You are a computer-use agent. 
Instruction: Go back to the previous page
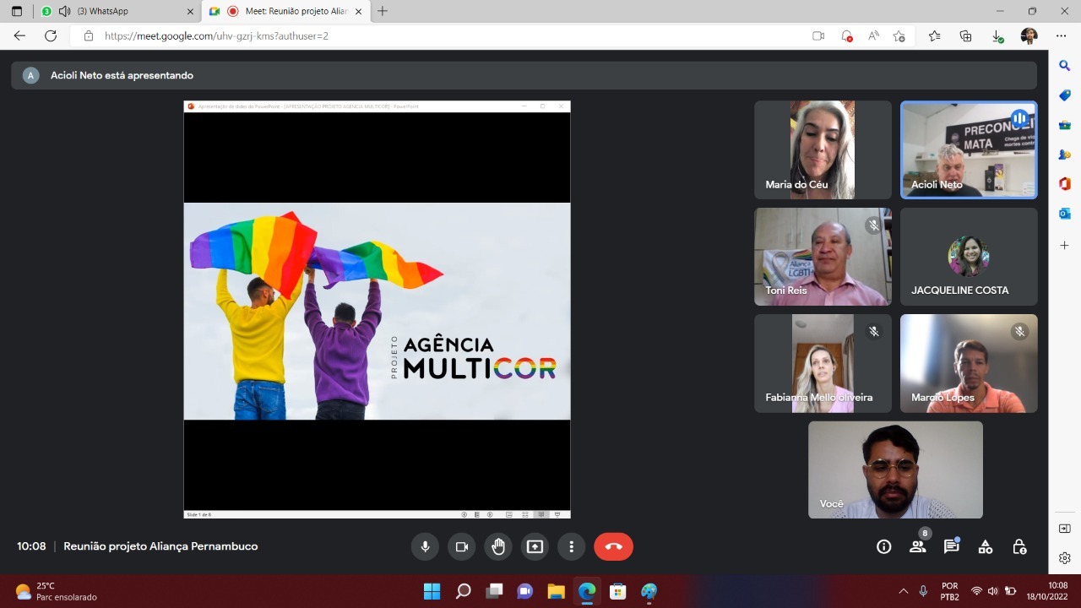(x=20, y=35)
